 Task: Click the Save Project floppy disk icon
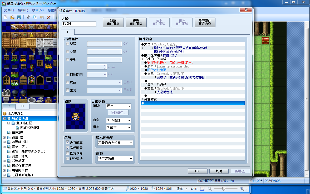(x=19, y=17)
